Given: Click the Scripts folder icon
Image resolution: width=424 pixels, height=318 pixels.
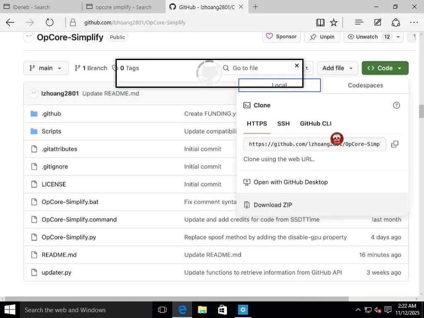Looking at the screenshot, I should (x=34, y=131).
